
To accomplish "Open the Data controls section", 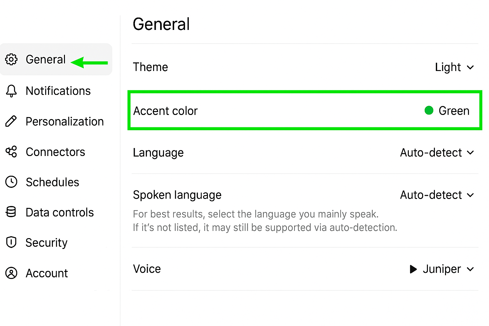I will [60, 212].
